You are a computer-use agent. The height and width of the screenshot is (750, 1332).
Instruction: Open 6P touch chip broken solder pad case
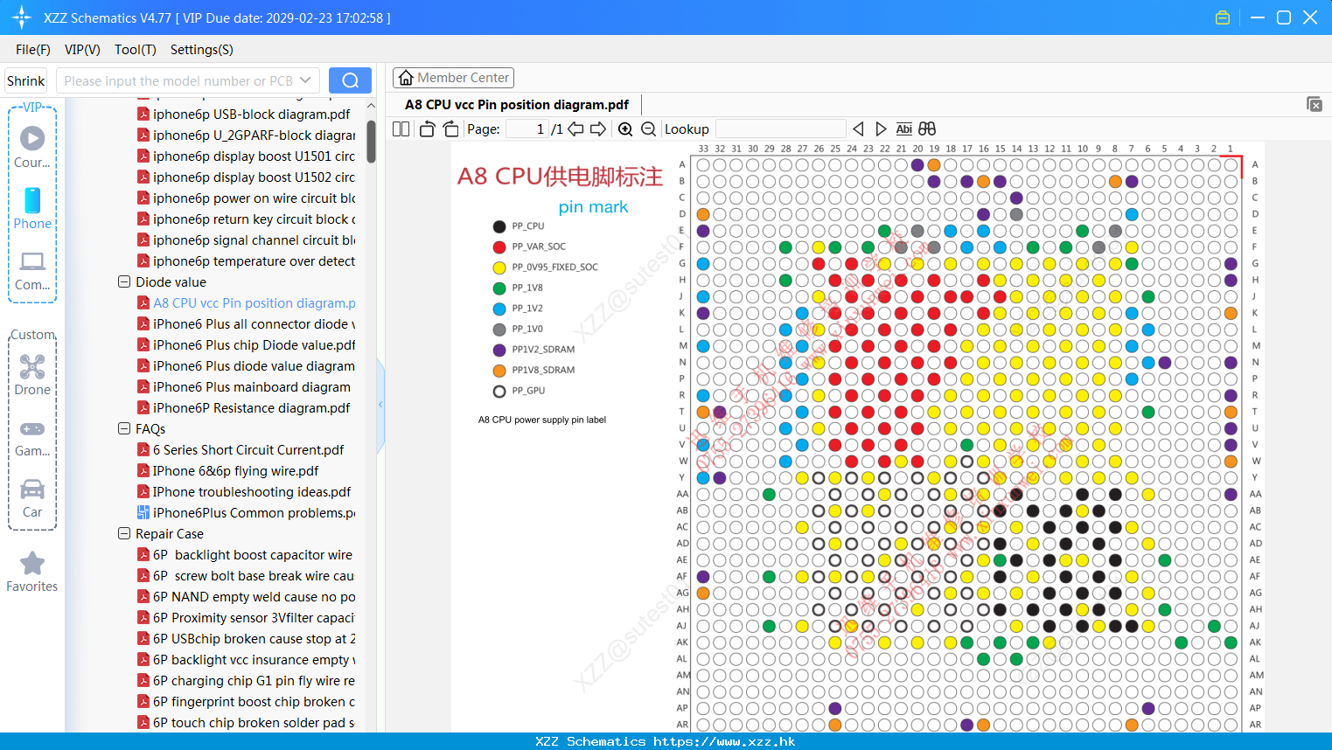(254, 722)
